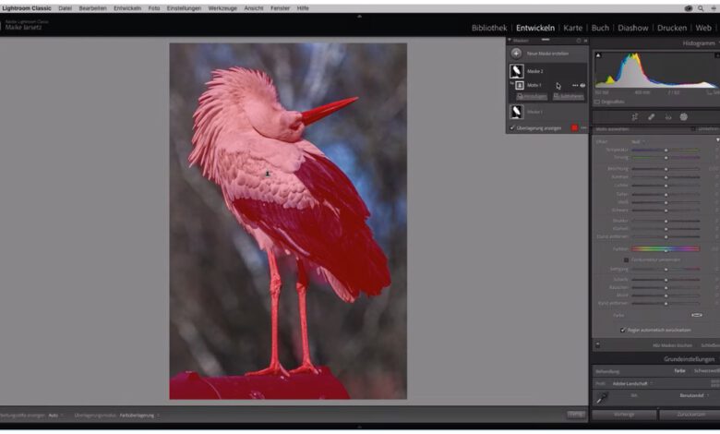Click the red overlay color swatch
Image resolution: width=720 pixels, height=434 pixels.
tap(573, 127)
